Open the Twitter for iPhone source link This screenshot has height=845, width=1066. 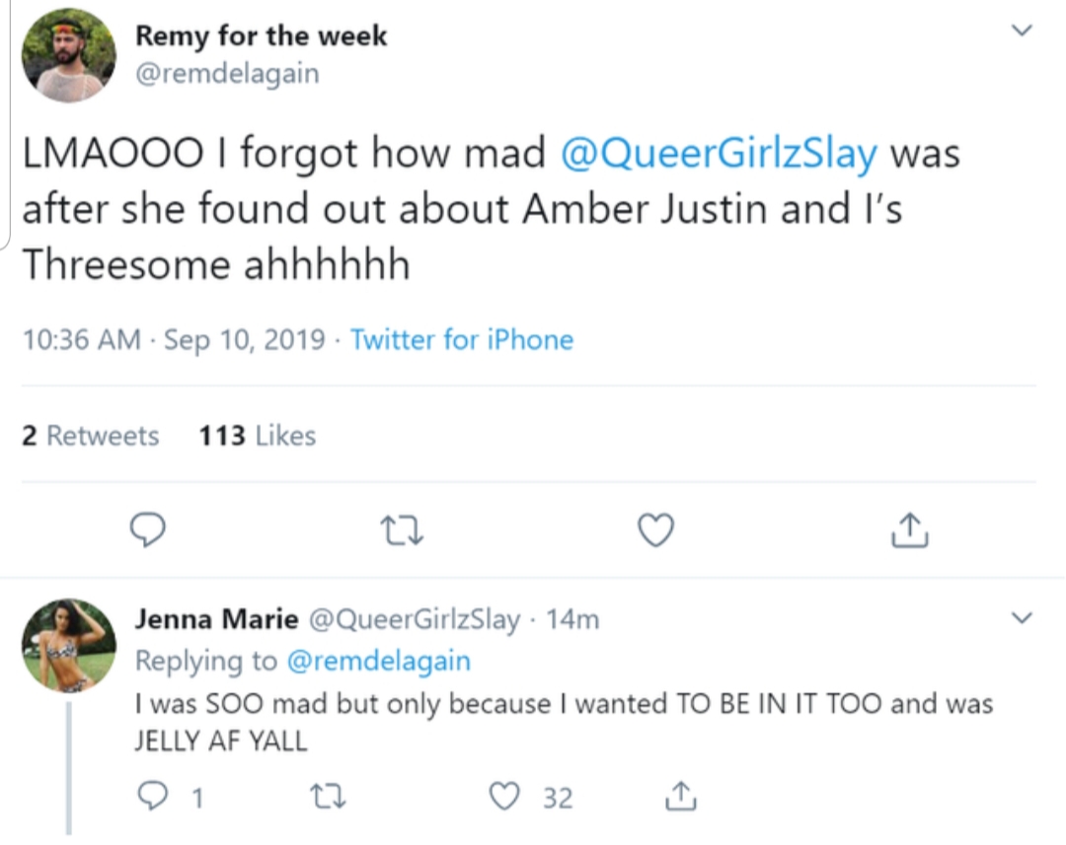coord(462,339)
